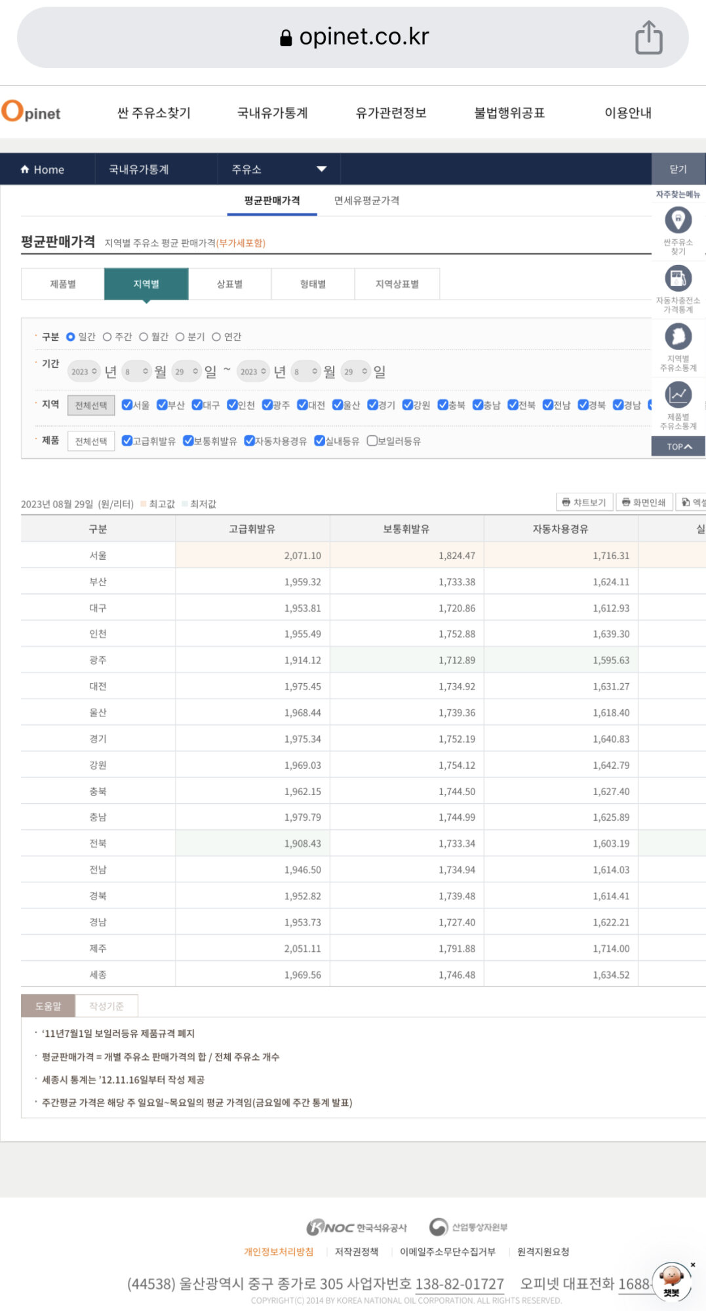Open 지역별 주유소통계 sidebar icon
The image size is (706, 1311).
click(678, 338)
